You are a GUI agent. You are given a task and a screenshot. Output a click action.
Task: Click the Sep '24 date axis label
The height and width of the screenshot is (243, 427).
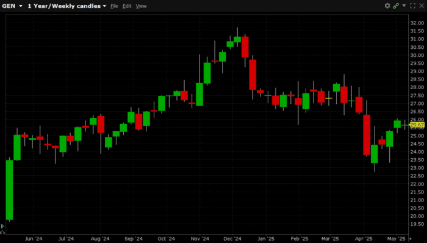click(x=134, y=239)
